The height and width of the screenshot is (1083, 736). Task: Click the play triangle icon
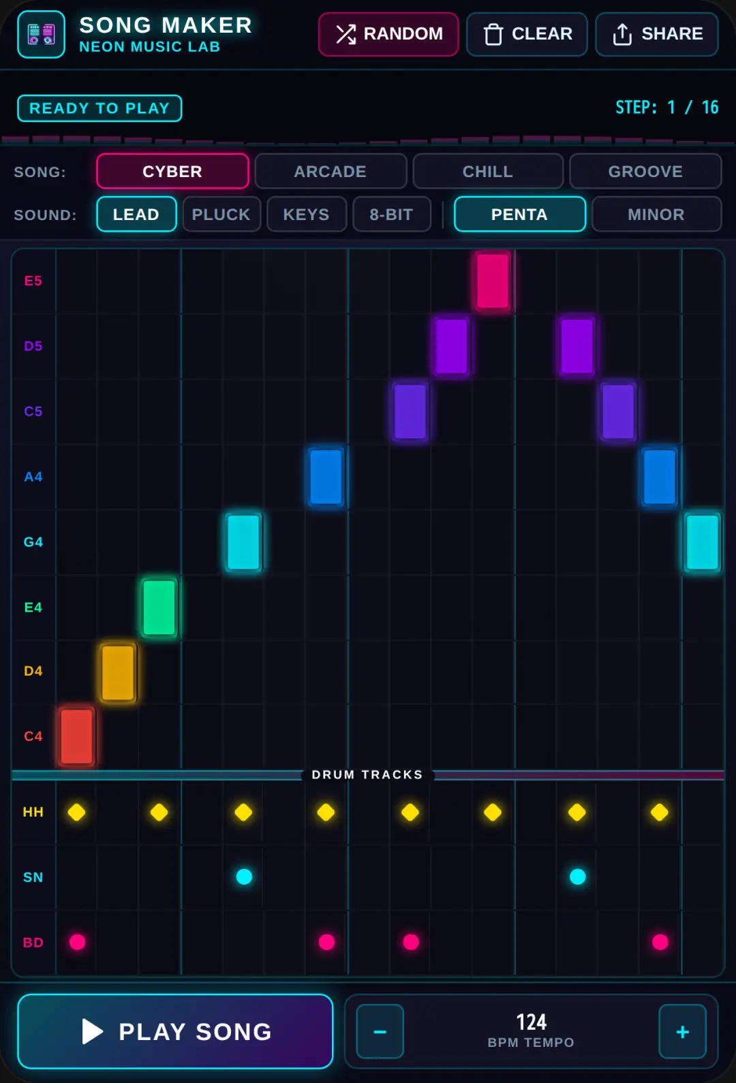(93, 1031)
